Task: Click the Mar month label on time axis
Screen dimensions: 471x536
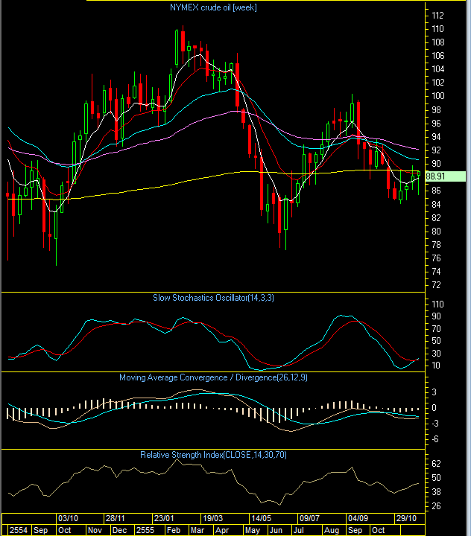Action: tap(197, 530)
